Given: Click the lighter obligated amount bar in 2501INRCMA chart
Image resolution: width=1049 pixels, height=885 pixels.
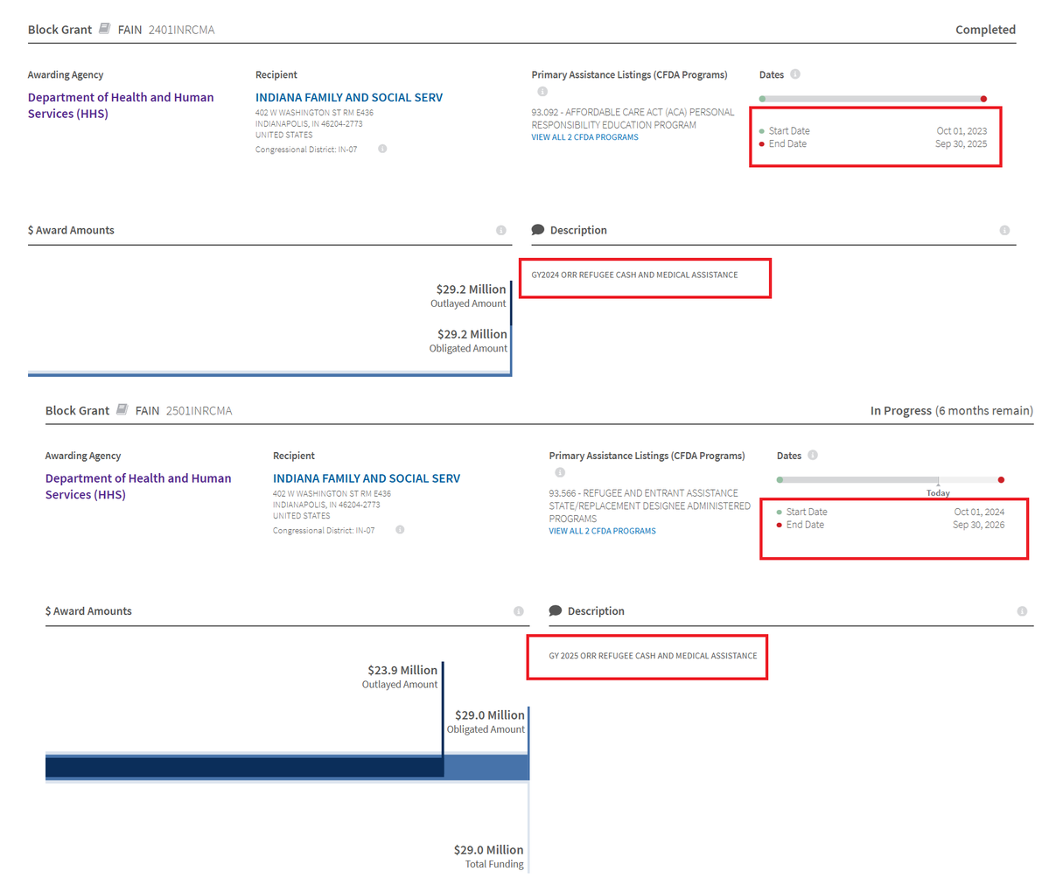Looking at the screenshot, I should coord(486,767).
